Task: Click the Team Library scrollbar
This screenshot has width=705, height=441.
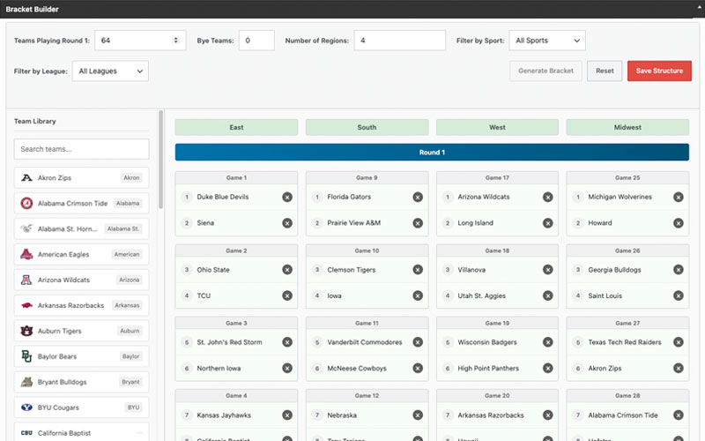Action: 161,160
